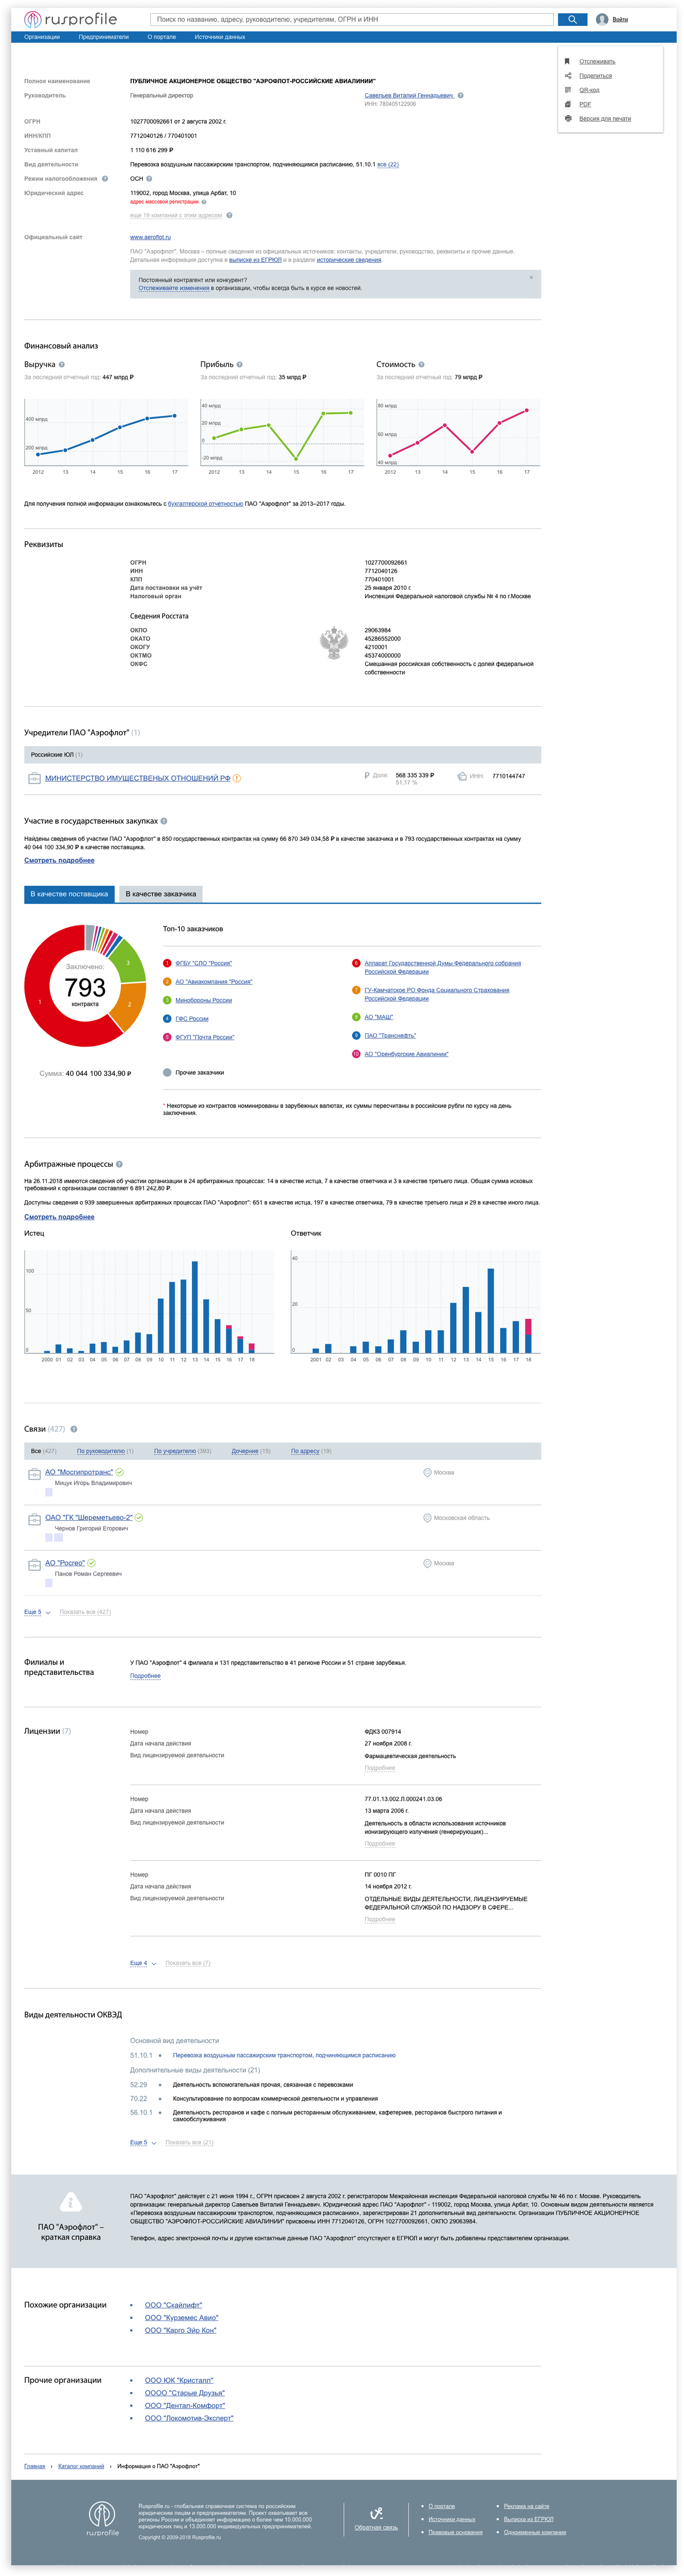This screenshot has width=684, height=2576.
Task: Filter links По руководителю (1)
Action: pyautogui.click(x=105, y=1451)
